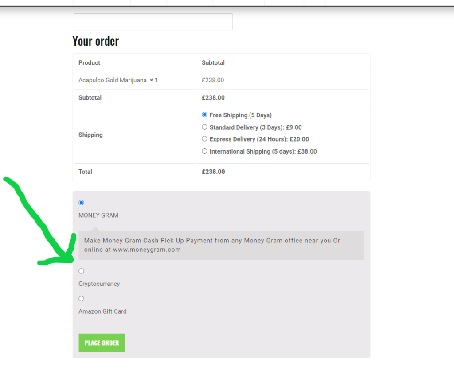This screenshot has width=454, height=373.
Task: Click the Total amount £238.00
Action: coord(213,172)
